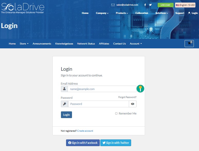Enable the Remember Me checkbox

point(116,113)
